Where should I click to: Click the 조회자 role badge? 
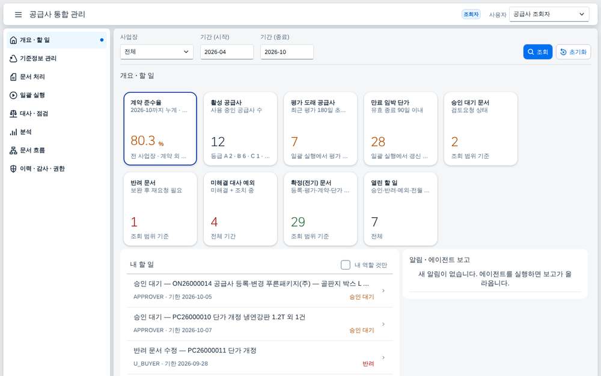tap(471, 14)
